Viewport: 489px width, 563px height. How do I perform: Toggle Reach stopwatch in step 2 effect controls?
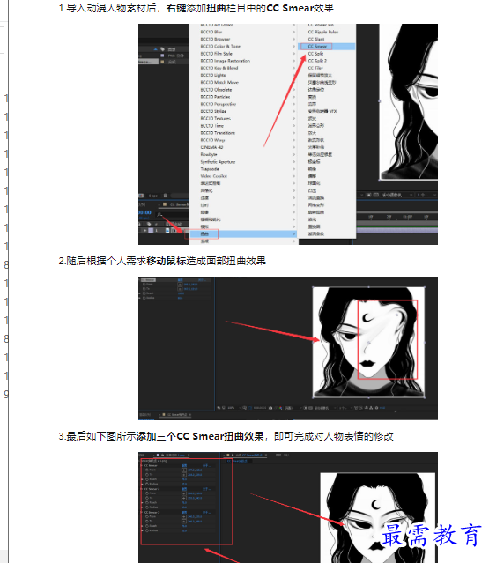pos(144,293)
